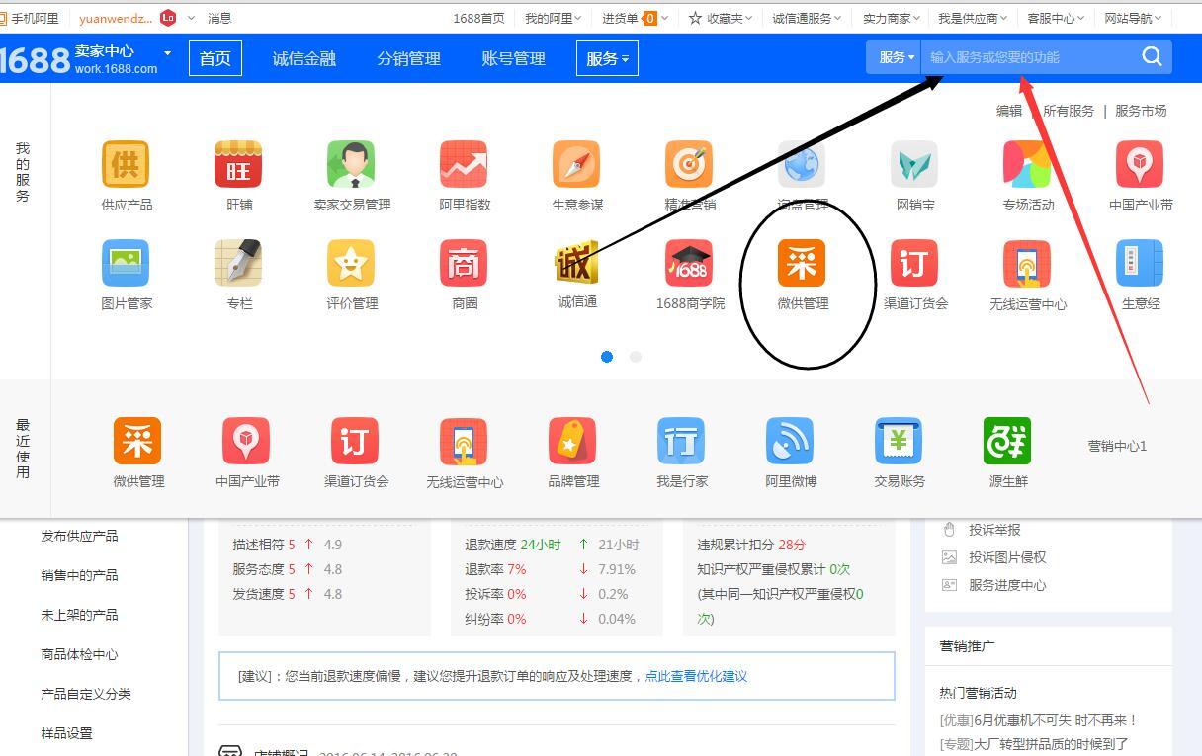Open the 专场活动 icon
This screenshot has width=1202, height=756.
click(1027, 164)
